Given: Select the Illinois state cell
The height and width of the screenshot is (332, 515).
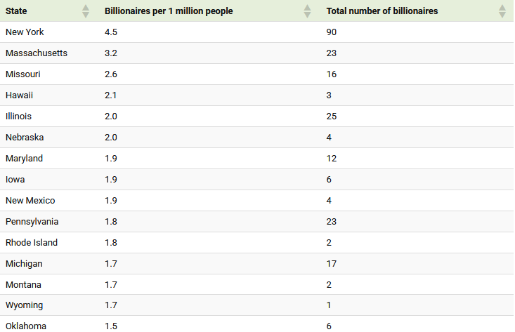Looking at the screenshot, I should [x=18, y=117].
